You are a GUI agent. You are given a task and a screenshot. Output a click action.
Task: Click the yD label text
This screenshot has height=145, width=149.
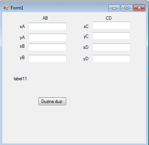86,59
